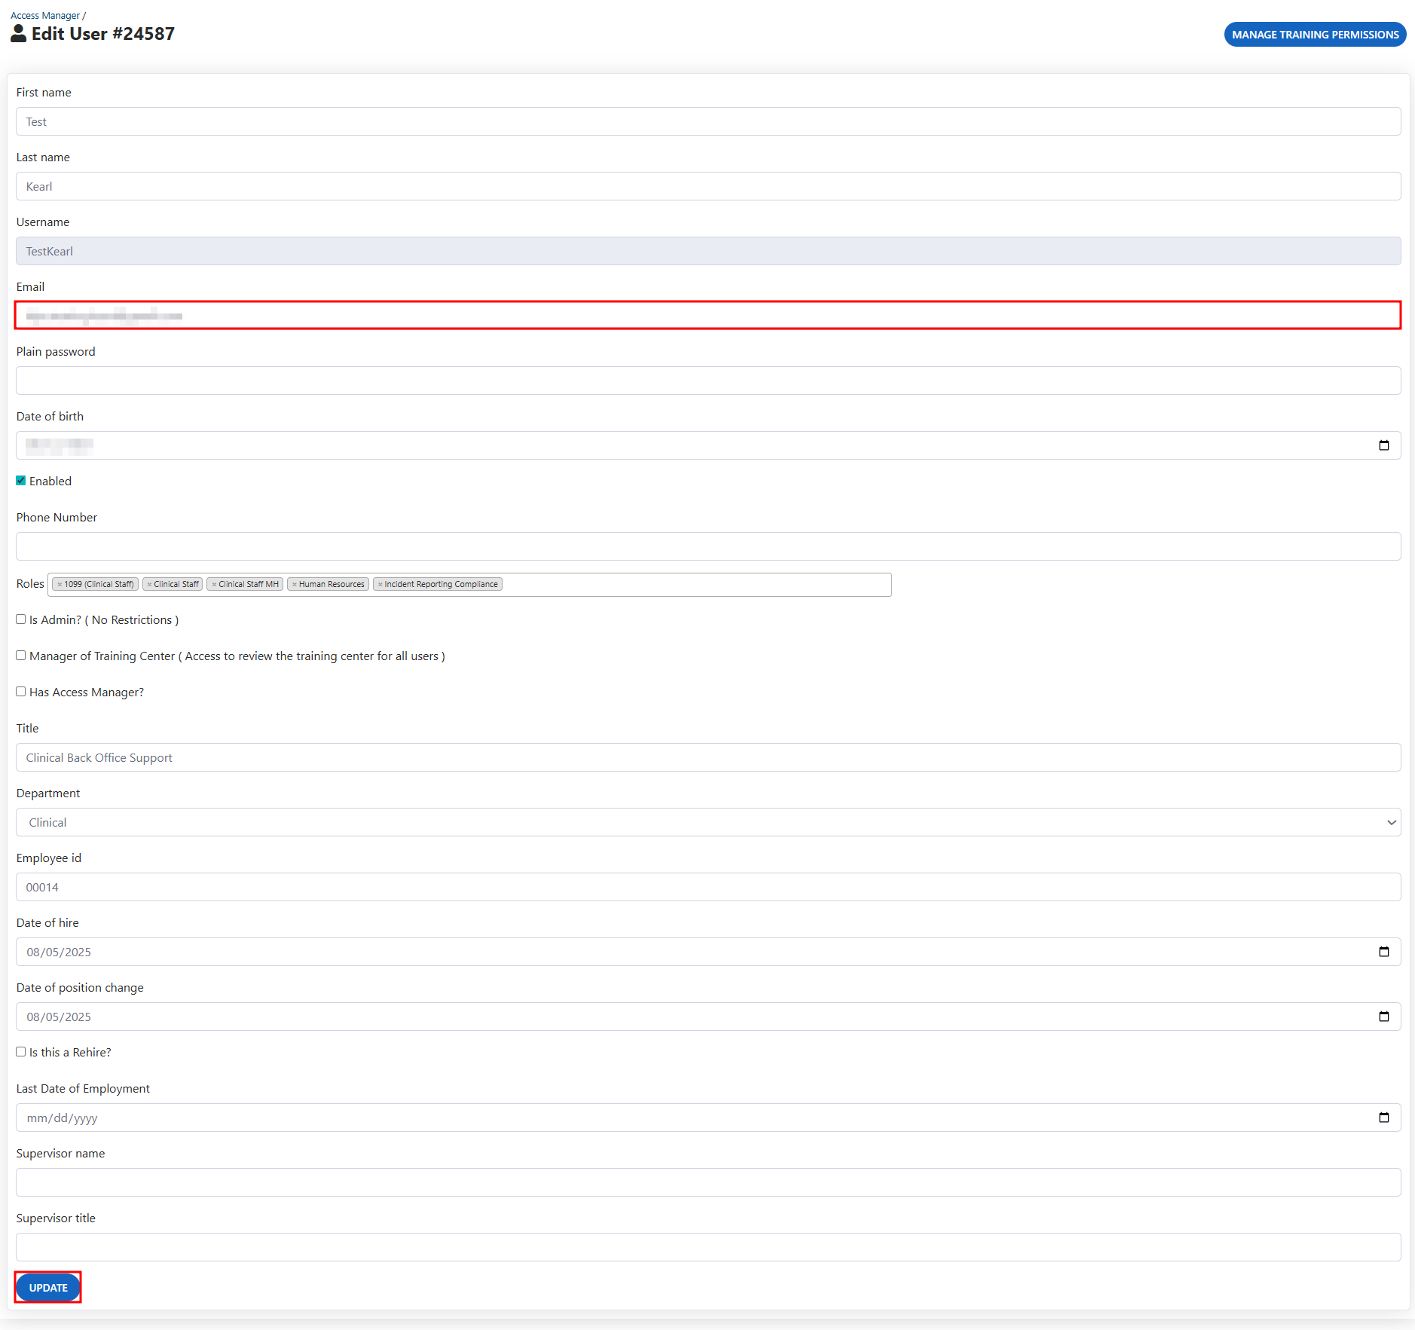This screenshot has height=1330, width=1415.
Task: Expand the Department dropdown
Action: coord(707,822)
